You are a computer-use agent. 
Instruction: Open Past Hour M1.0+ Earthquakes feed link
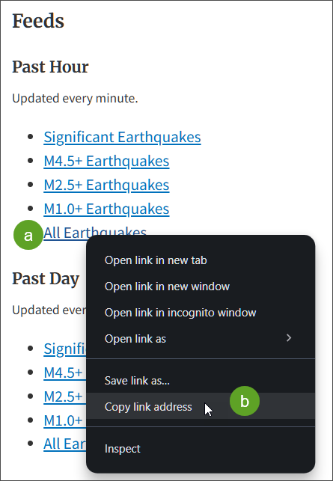point(106,209)
